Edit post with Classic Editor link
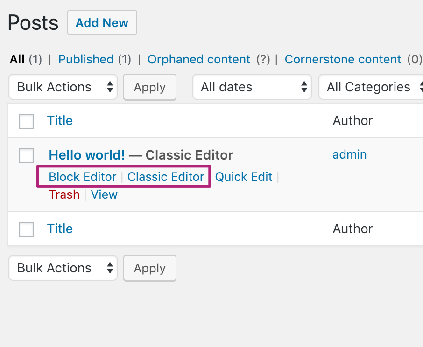Image resolution: width=423 pixels, height=347 pixels. 166,177
